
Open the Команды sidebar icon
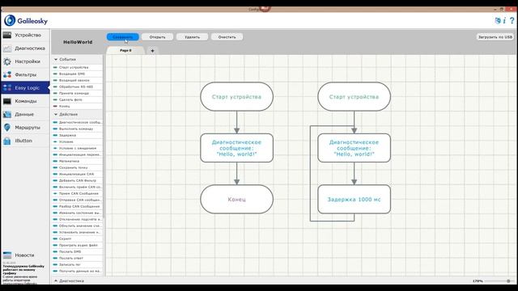(7, 101)
